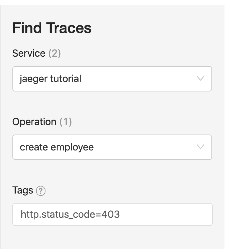
Task: Open the Operation dropdown showing create employee
Action: (x=112, y=147)
